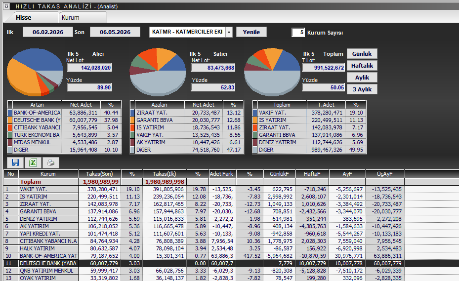Close the Hızlı Takas Analizi window
The image size is (459, 281).
[6, 6]
